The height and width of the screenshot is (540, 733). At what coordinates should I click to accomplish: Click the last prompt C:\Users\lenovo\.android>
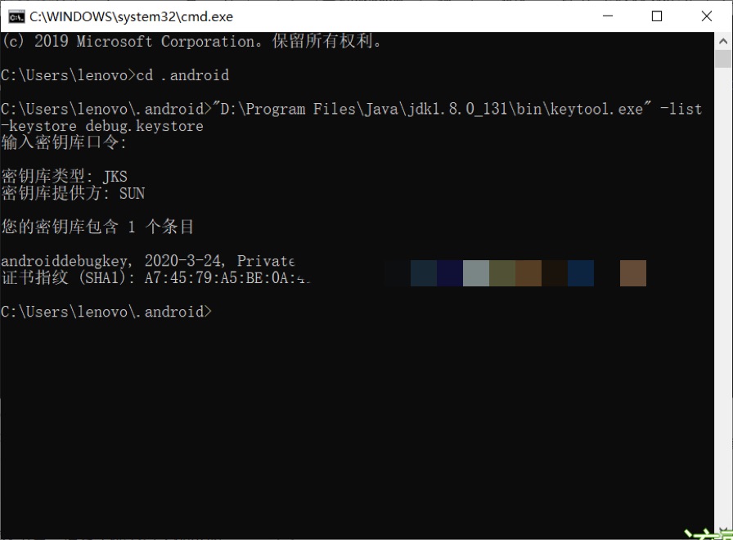106,312
